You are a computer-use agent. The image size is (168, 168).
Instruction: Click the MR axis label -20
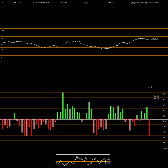pos(164,127)
